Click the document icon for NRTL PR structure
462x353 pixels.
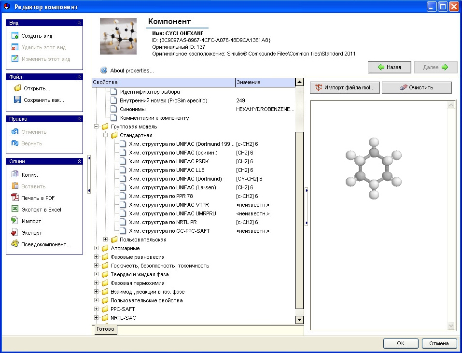point(123,222)
